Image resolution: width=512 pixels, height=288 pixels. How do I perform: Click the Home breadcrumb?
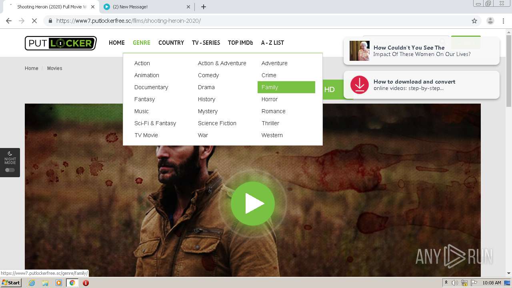click(32, 68)
